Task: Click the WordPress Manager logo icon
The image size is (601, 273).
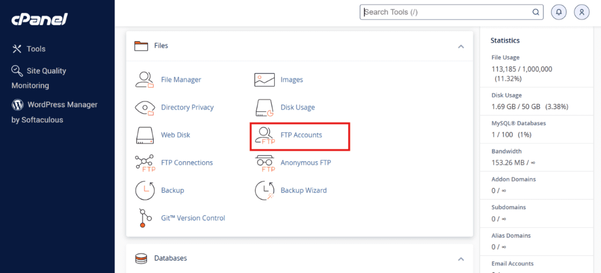Action: click(x=17, y=104)
